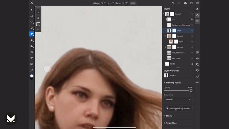Select the Place Image tool

tap(32, 64)
